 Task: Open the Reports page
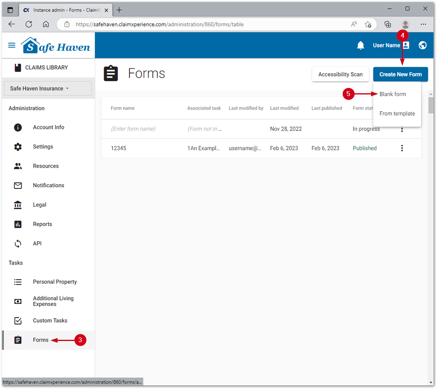tap(42, 224)
